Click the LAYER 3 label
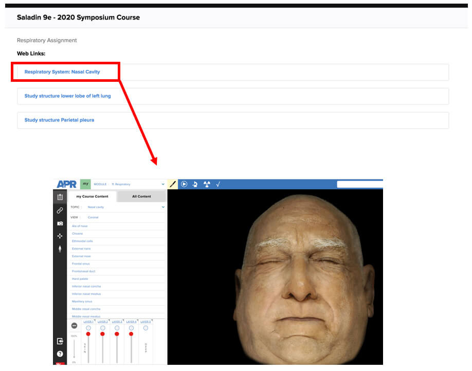The width and height of the screenshot is (472, 371). (117, 322)
